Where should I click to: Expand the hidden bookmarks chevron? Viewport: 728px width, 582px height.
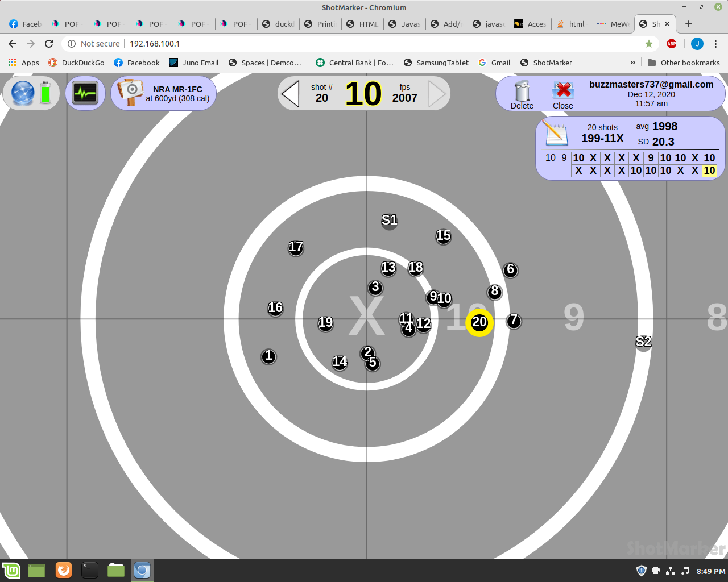point(633,63)
